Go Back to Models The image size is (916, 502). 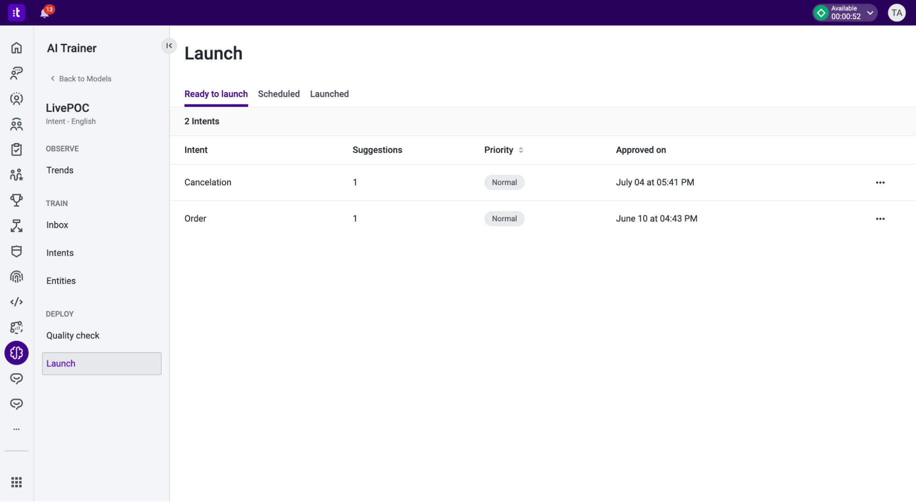[81, 79]
